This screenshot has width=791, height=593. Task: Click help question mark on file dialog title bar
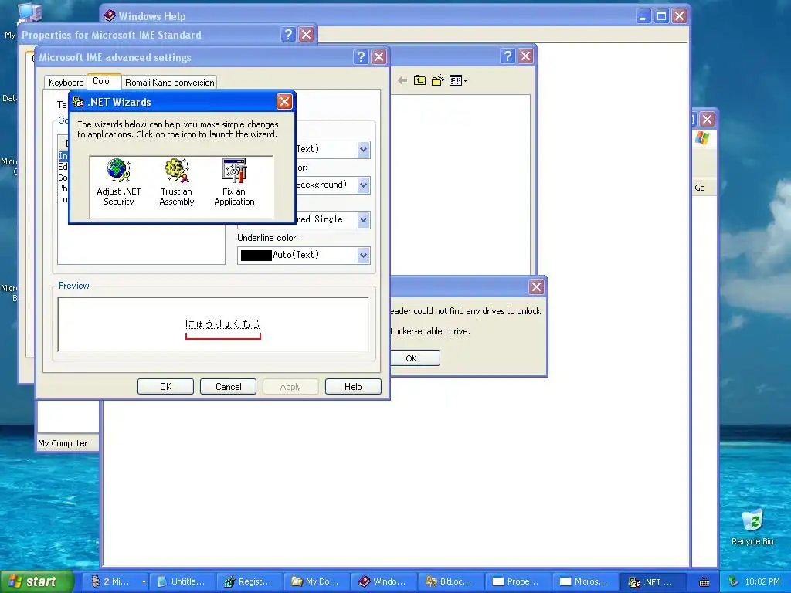[x=508, y=56]
